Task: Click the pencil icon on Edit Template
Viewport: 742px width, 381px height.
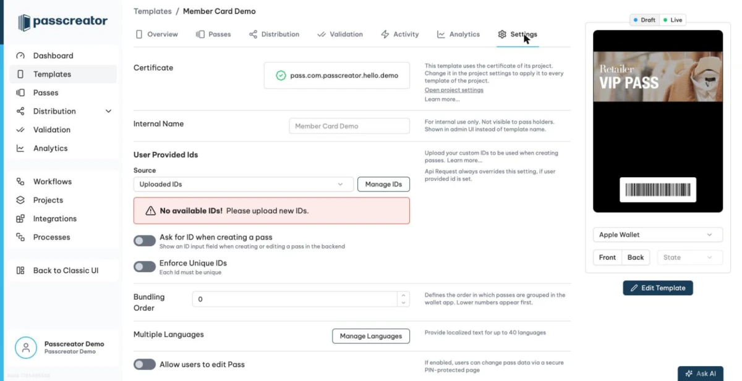Action: pyautogui.click(x=634, y=288)
